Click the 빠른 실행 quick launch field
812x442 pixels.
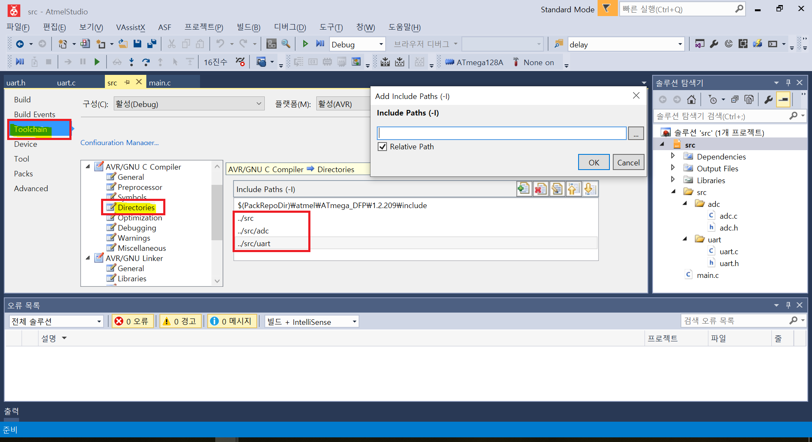pos(678,9)
